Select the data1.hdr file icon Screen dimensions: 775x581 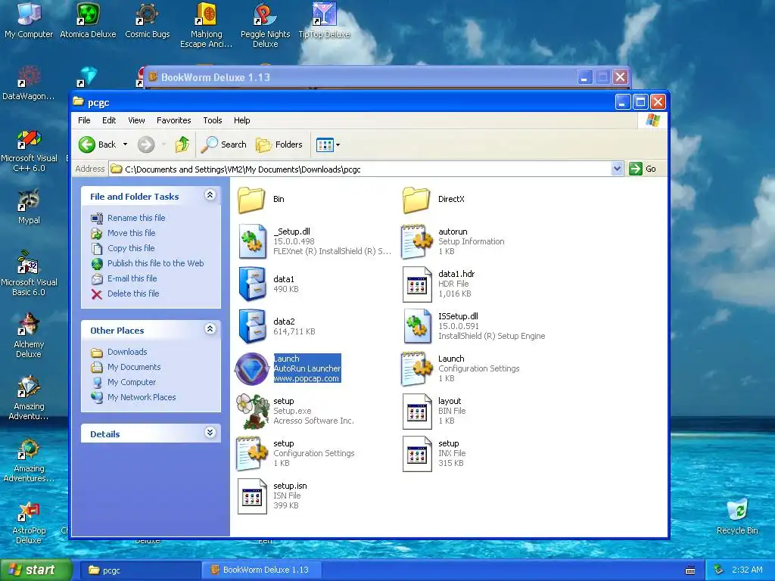click(x=417, y=284)
